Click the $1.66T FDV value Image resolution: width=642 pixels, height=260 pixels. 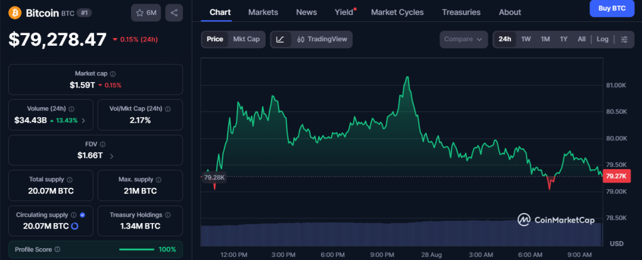(x=90, y=156)
